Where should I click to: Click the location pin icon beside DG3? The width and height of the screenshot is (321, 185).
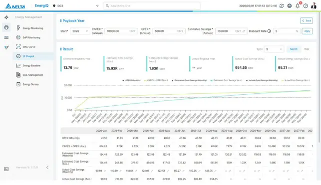[x=54, y=6]
